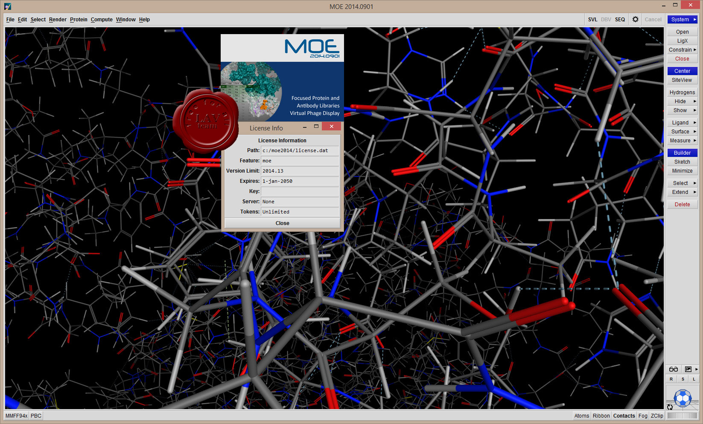The image size is (703, 424).
Task: Open the System dropdown menu
Action: pos(683,19)
